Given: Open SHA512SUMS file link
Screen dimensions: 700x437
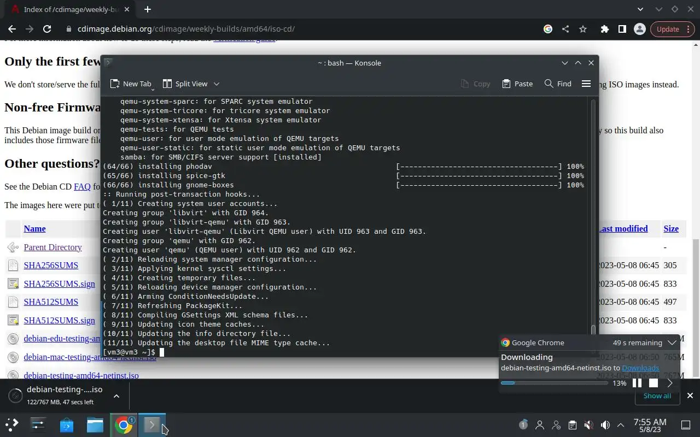Looking at the screenshot, I should 51,302.
